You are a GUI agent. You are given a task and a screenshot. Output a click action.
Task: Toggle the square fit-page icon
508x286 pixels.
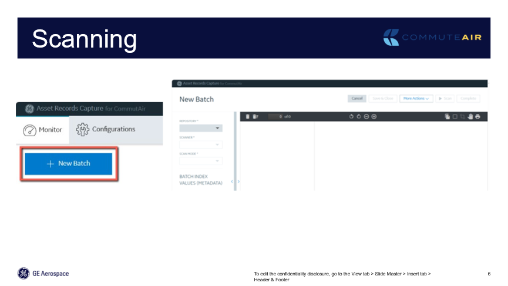455,116
